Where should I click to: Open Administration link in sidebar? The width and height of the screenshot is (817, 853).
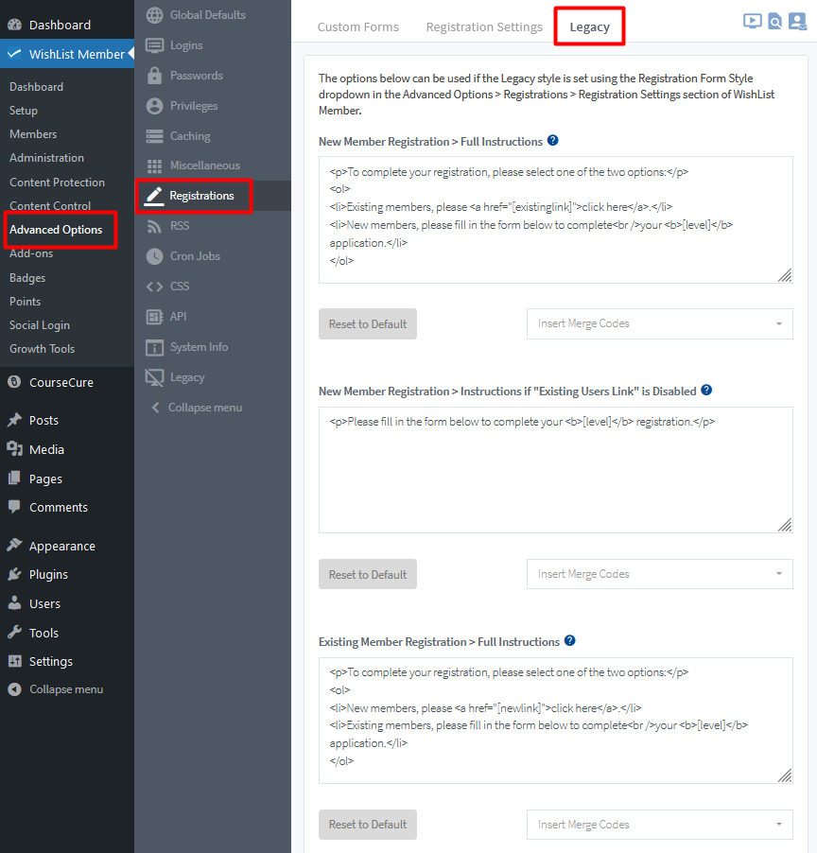(x=46, y=158)
